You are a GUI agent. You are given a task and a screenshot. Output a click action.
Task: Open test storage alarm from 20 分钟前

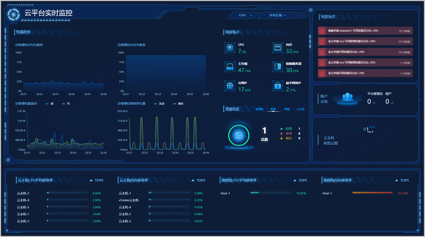365,41
